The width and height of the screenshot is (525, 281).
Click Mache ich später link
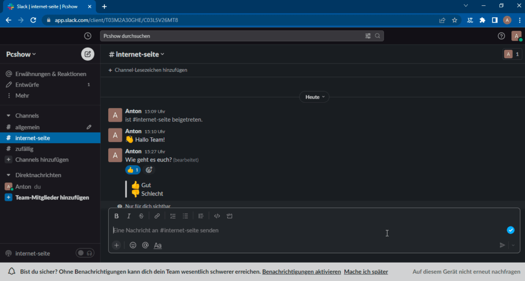click(366, 272)
